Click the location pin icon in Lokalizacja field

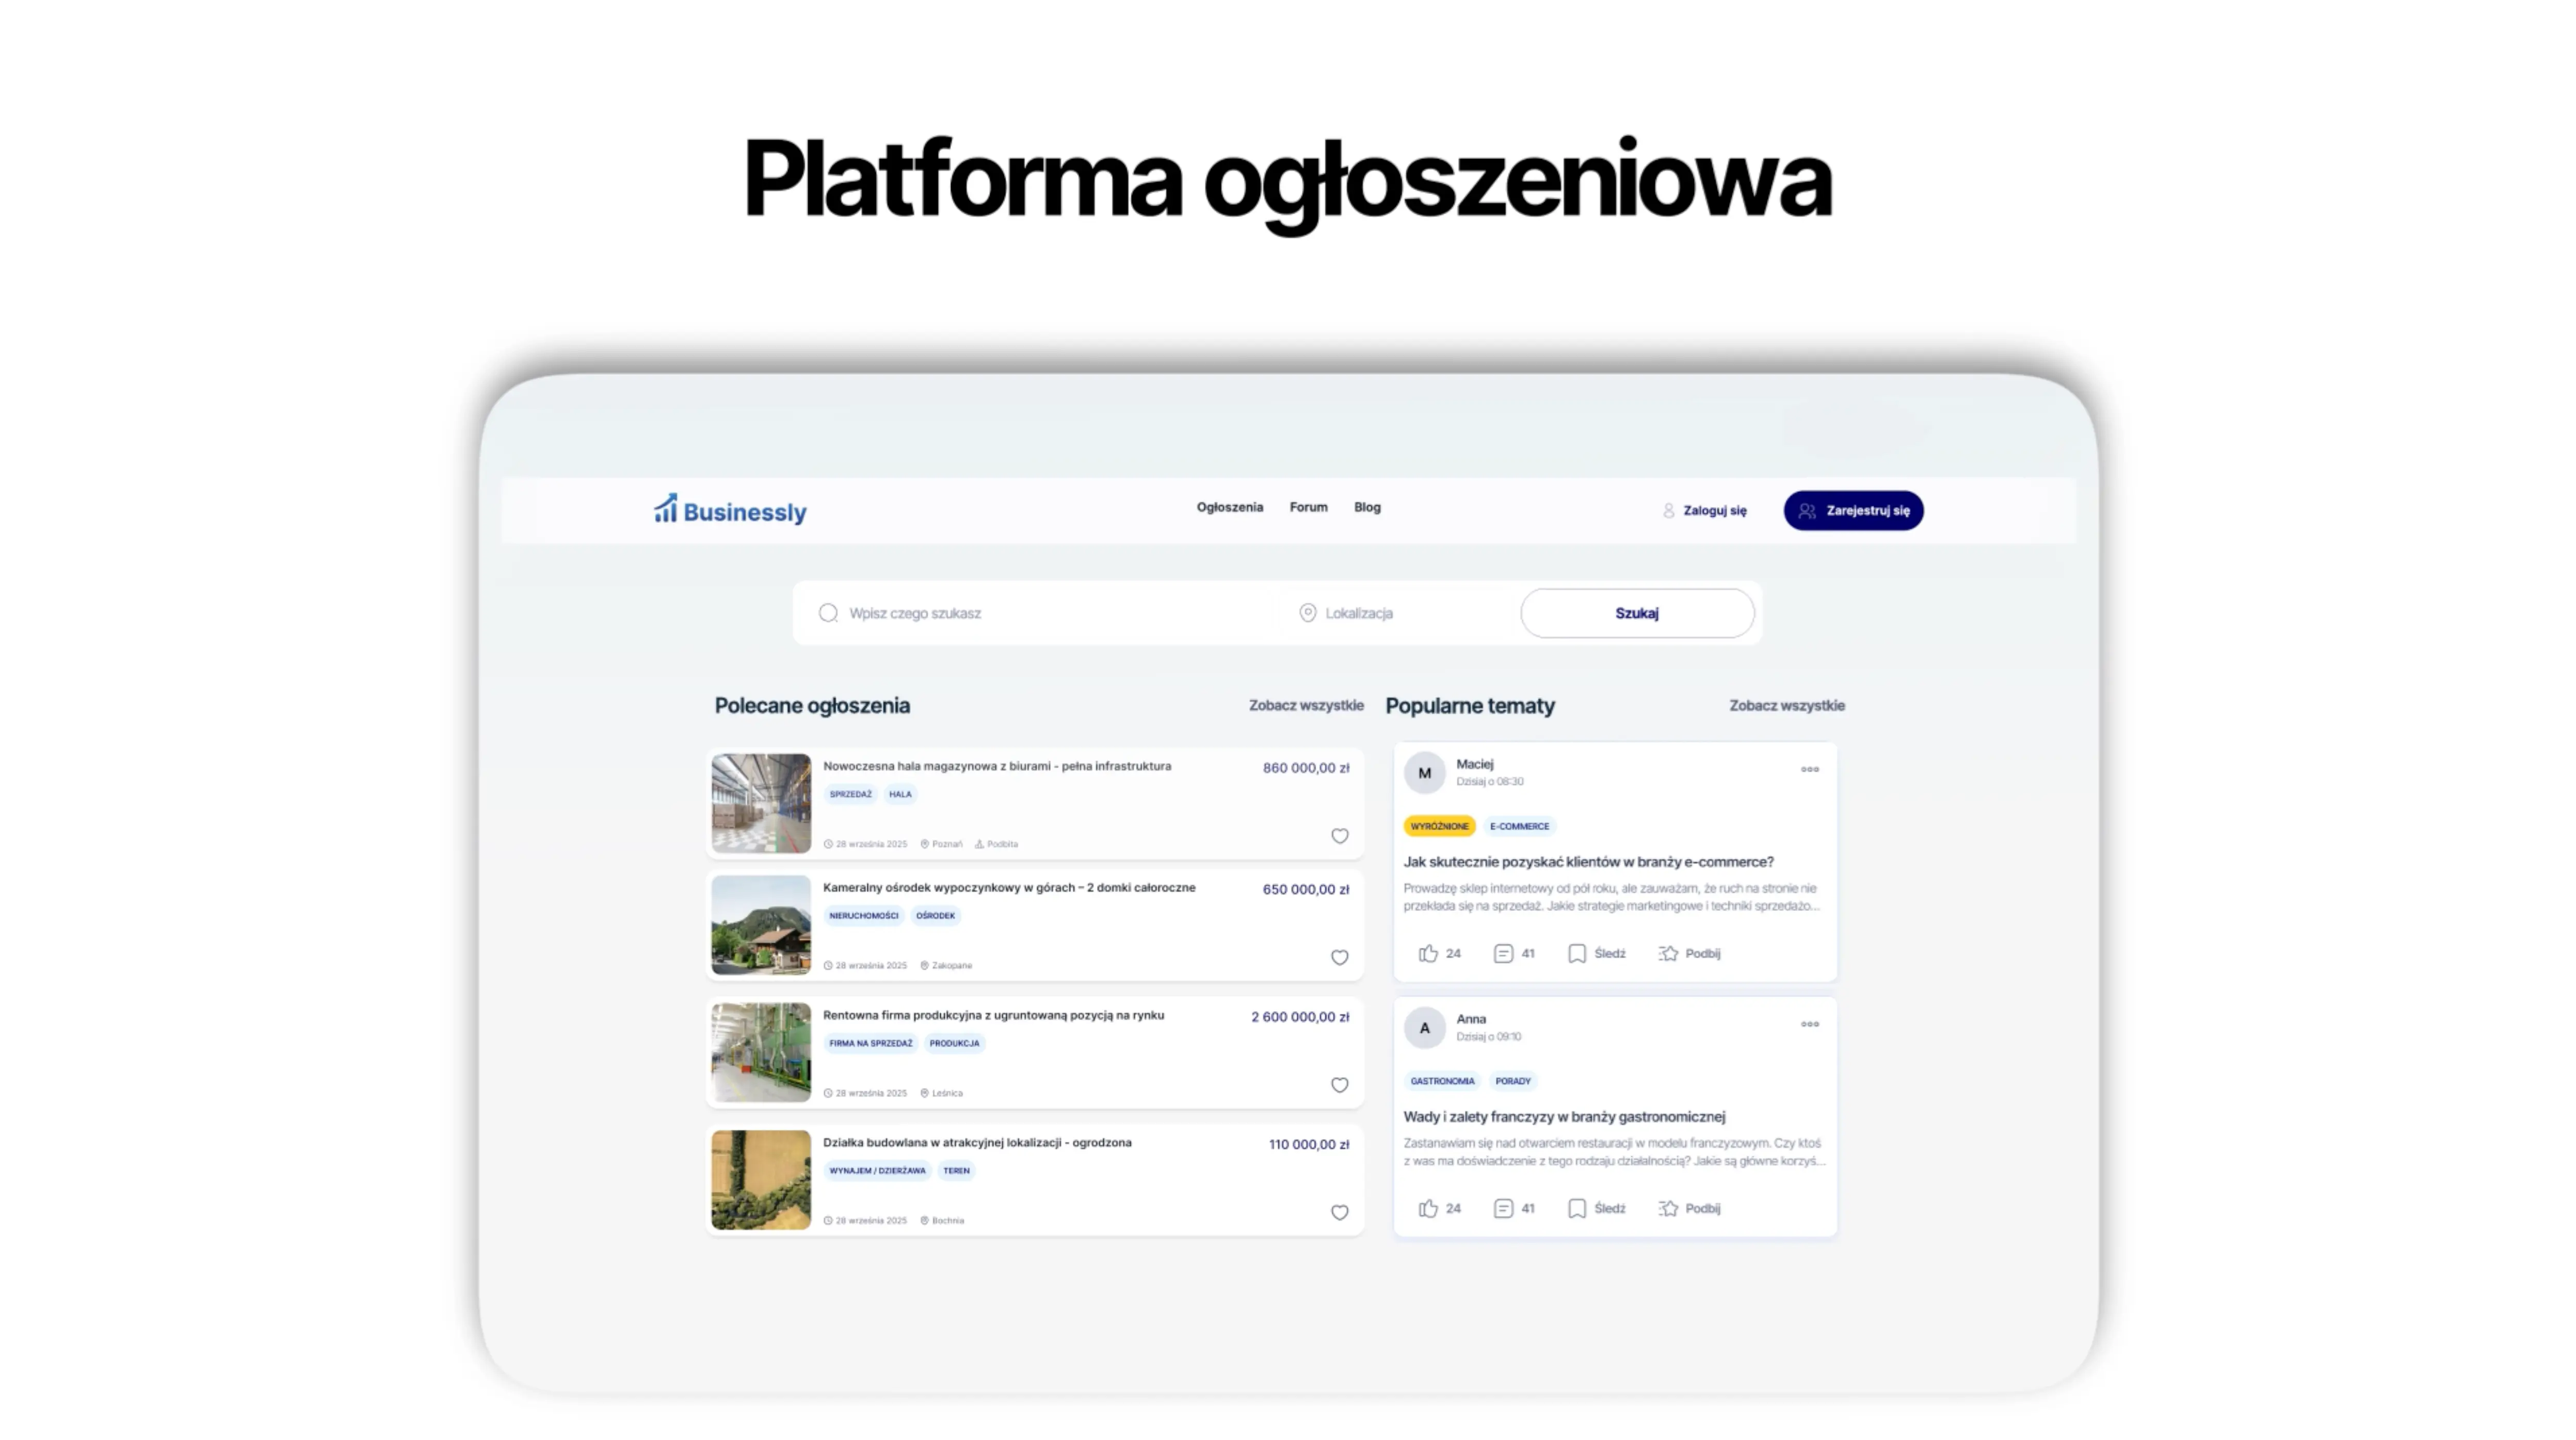pyautogui.click(x=1307, y=612)
